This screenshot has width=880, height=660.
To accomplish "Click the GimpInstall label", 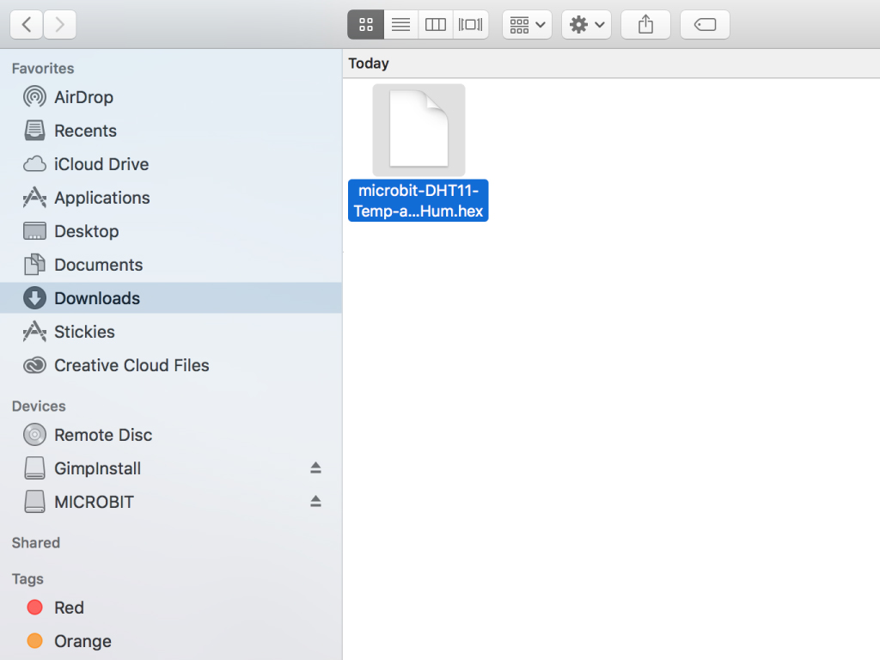I will point(98,468).
